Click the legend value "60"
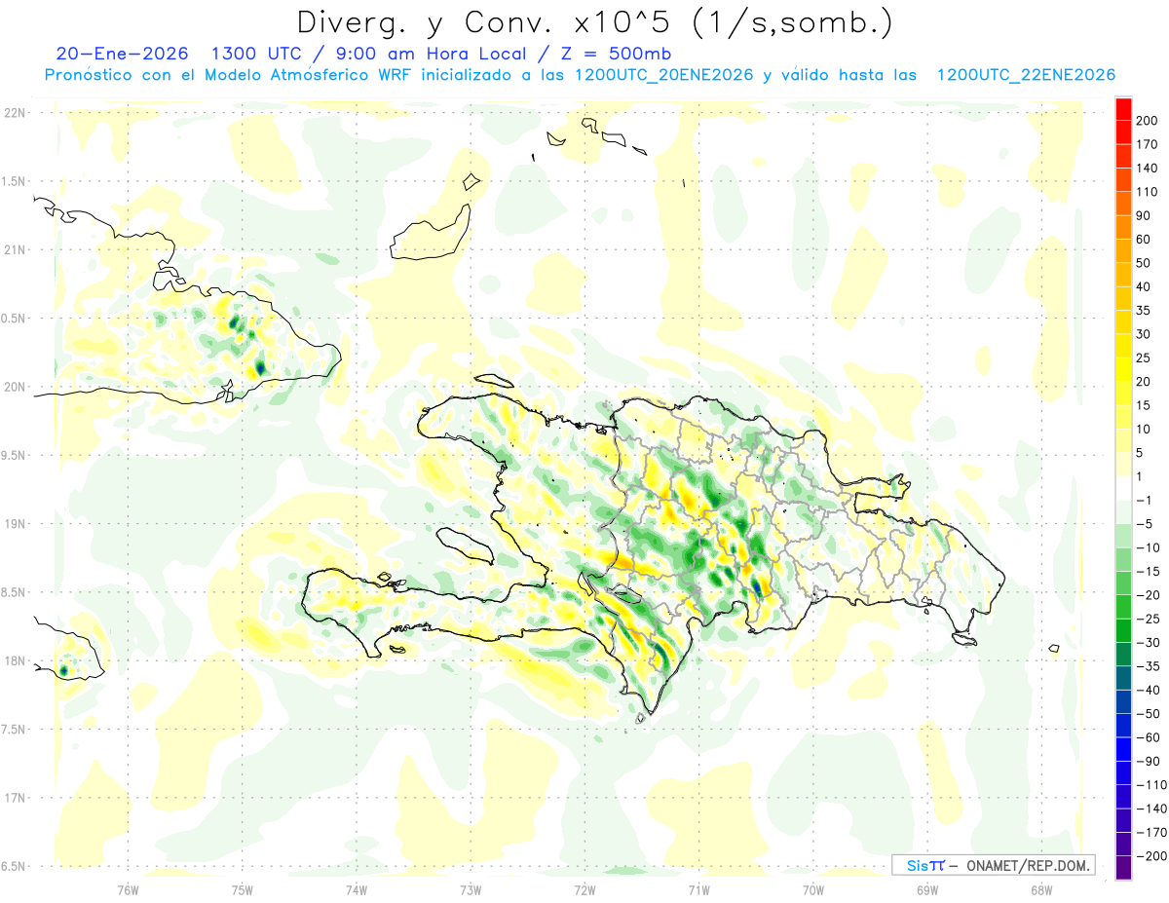The height and width of the screenshot is (903, 1169). [x=1145, y=240]
